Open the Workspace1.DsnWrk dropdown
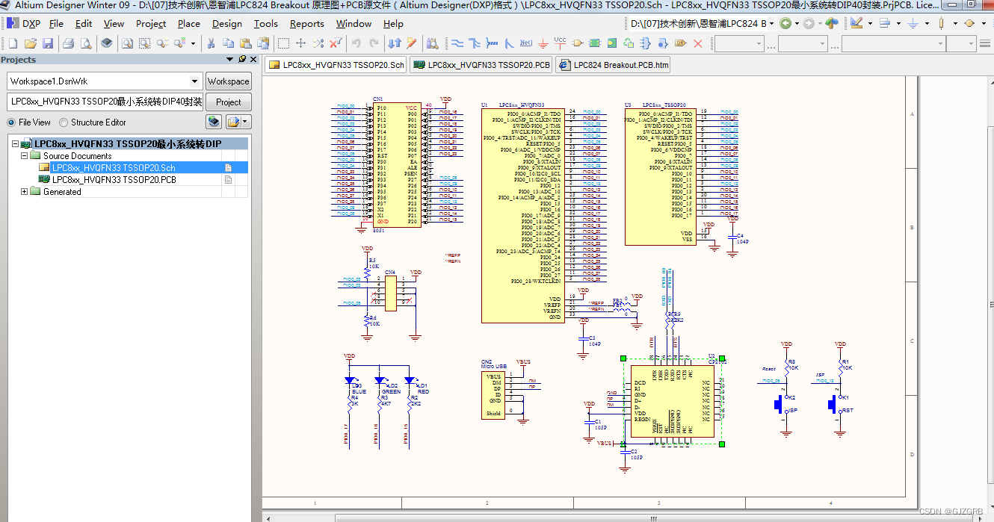This screenshot has width=994, height=522. point(194,81)
